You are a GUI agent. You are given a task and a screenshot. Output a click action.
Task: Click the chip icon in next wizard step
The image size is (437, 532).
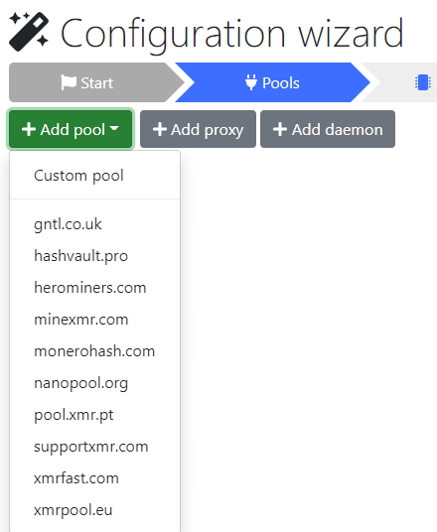[423, 82]
